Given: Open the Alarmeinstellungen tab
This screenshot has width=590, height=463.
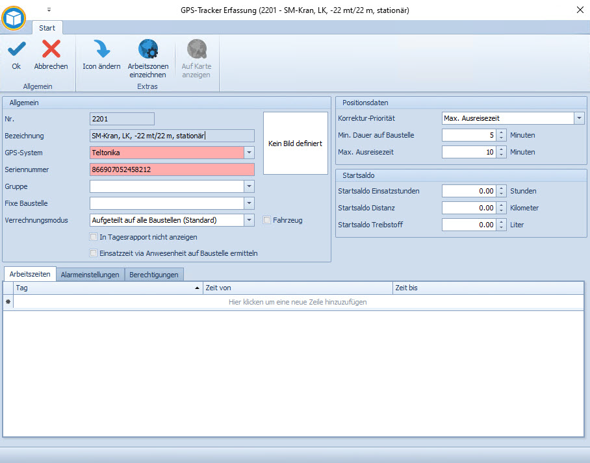Looking at the screenshot, I should [90, 275].
